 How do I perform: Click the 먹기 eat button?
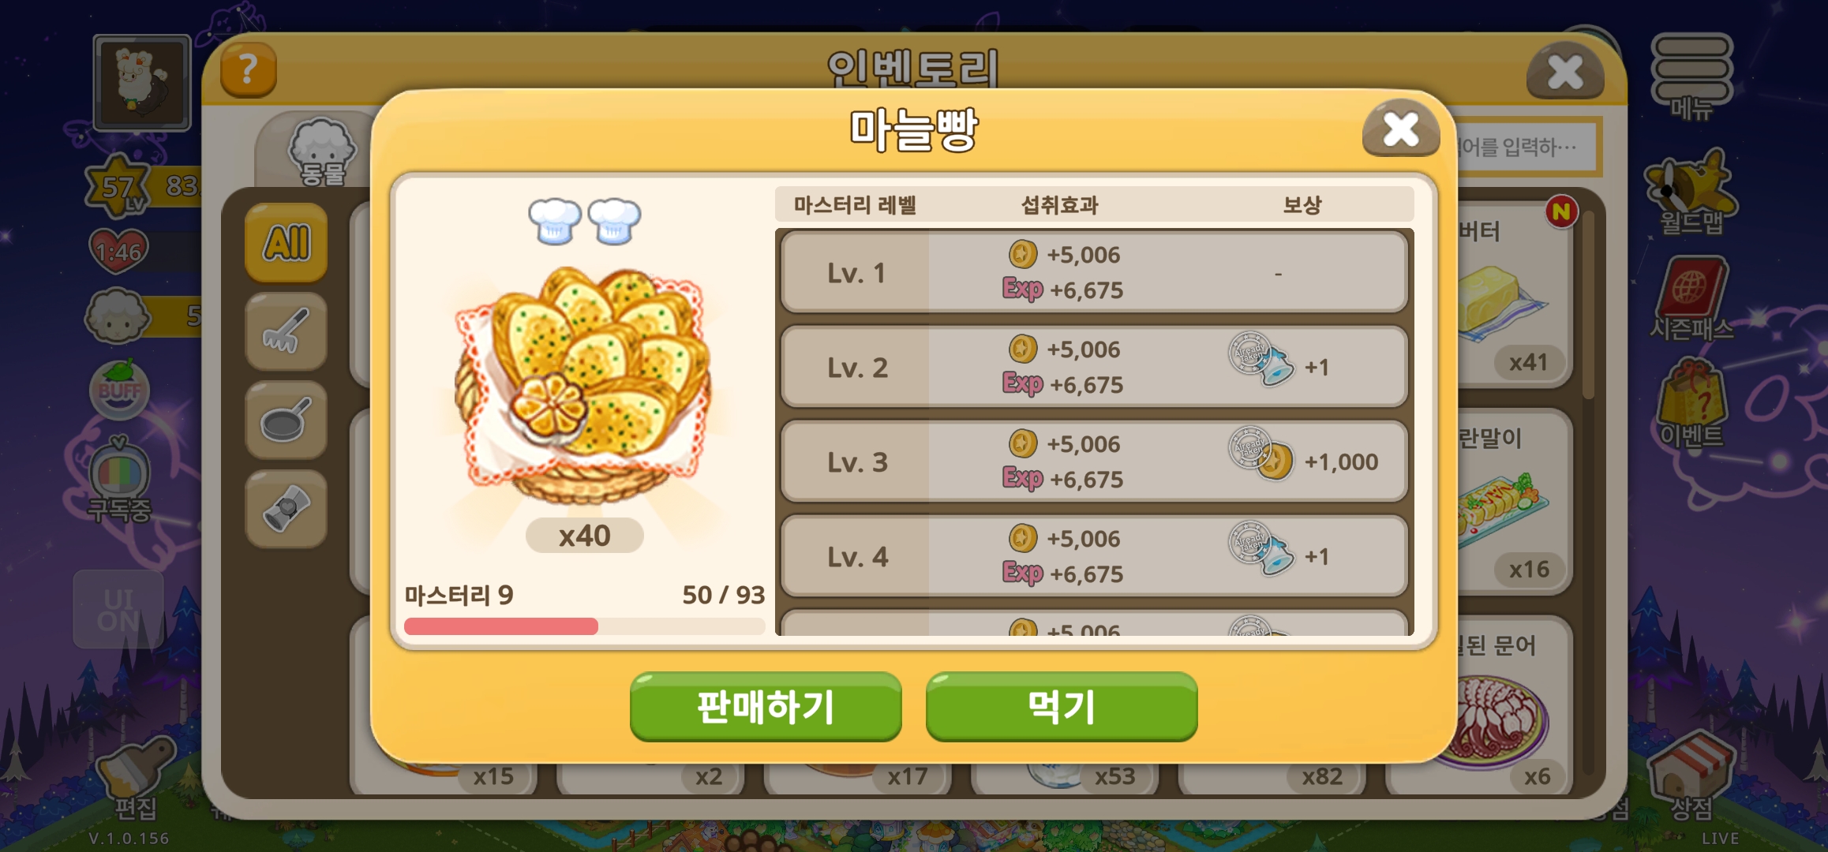(x=1062, y=707)
